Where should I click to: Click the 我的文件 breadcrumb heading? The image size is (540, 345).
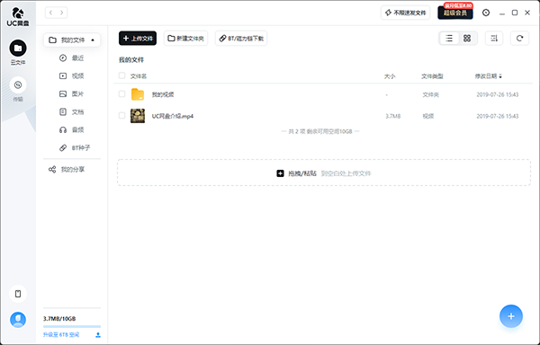point(131,60)
